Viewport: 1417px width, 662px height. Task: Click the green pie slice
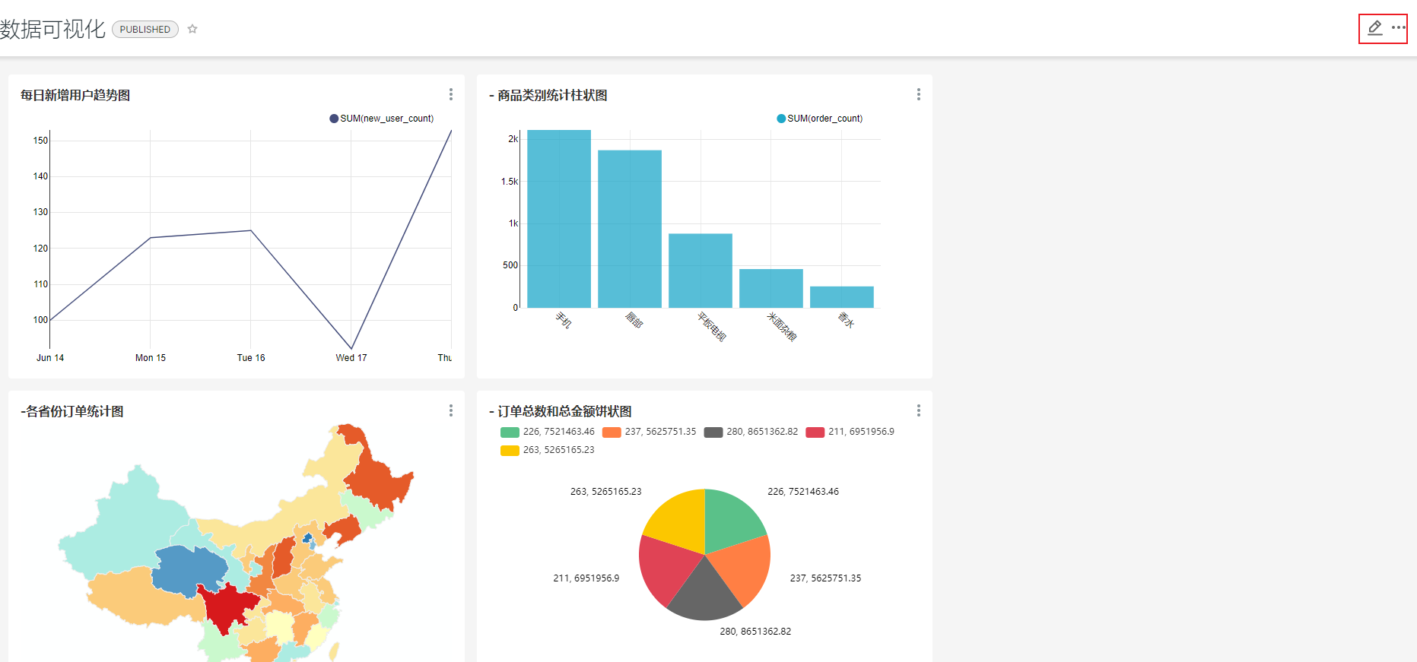[730, 521]
